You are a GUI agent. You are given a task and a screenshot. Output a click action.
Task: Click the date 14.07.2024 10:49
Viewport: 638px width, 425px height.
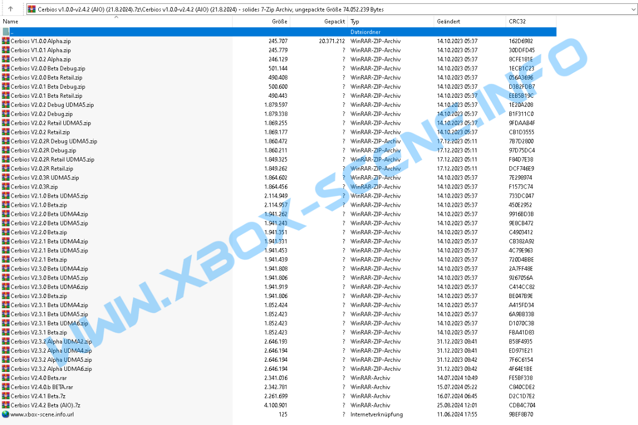(x=457, y=378)
